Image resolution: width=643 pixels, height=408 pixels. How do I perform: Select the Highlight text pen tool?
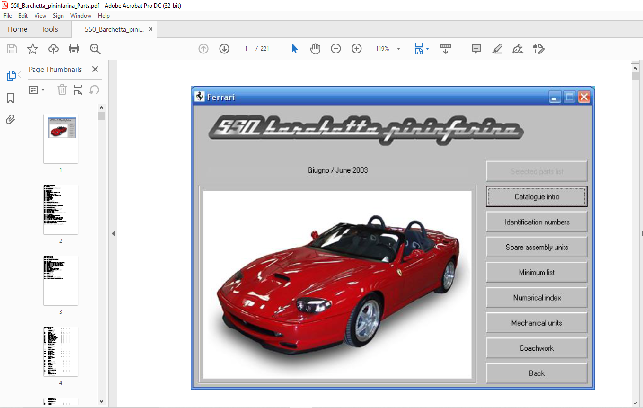(x=497, y=49)
